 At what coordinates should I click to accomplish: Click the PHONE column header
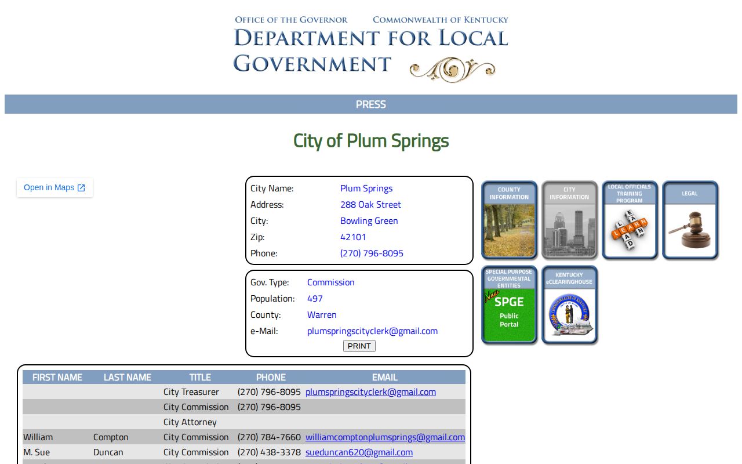pyautogui.click(x=271, y=377)
